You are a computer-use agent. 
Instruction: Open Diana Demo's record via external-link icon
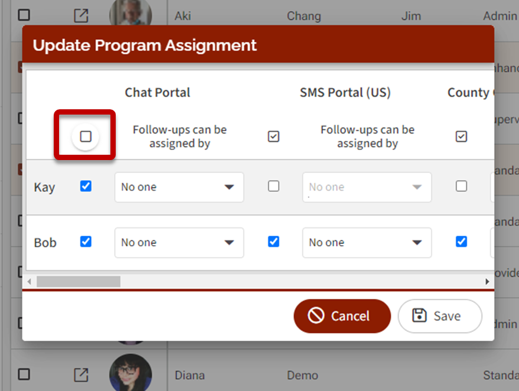pyautogui.click(x=81, y=374)
